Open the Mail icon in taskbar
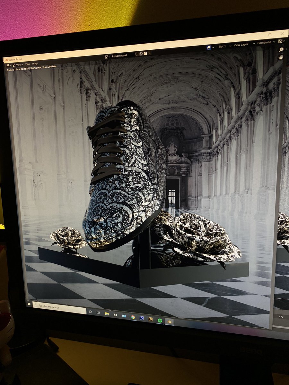 click(x=124, y=316)
